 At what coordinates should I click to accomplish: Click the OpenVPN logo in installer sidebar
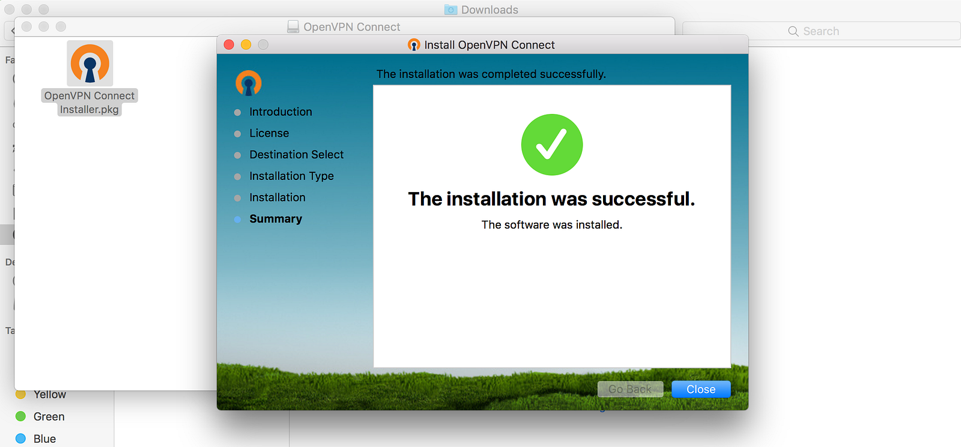point(249,83)
